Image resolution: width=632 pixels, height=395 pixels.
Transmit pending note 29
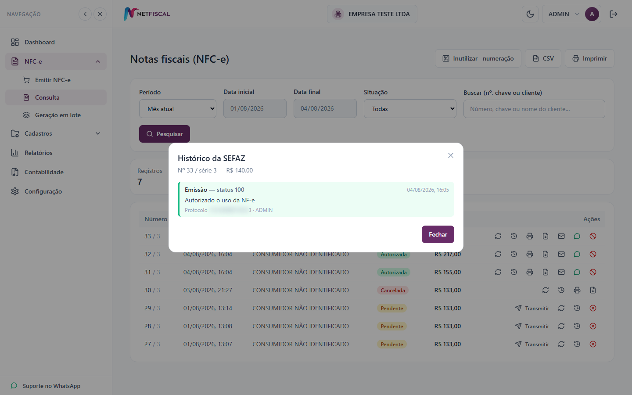click(x=532, y=308)
